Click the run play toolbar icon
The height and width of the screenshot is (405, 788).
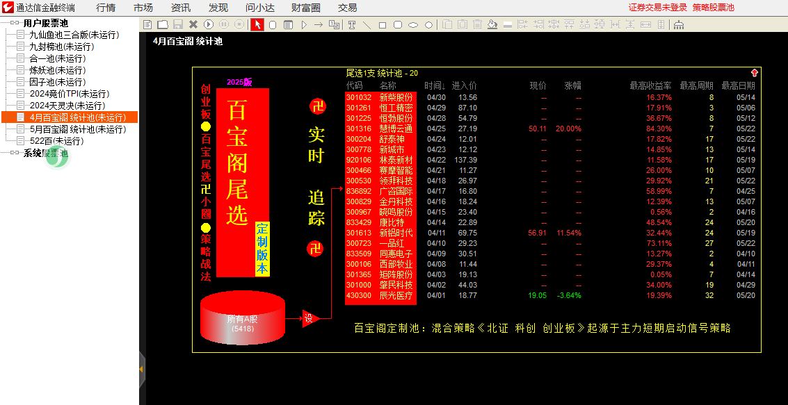pyautogui.click(x=209, y=24)
